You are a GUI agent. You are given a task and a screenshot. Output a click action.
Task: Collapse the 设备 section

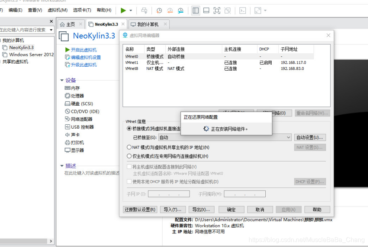(x=62, y=80)
